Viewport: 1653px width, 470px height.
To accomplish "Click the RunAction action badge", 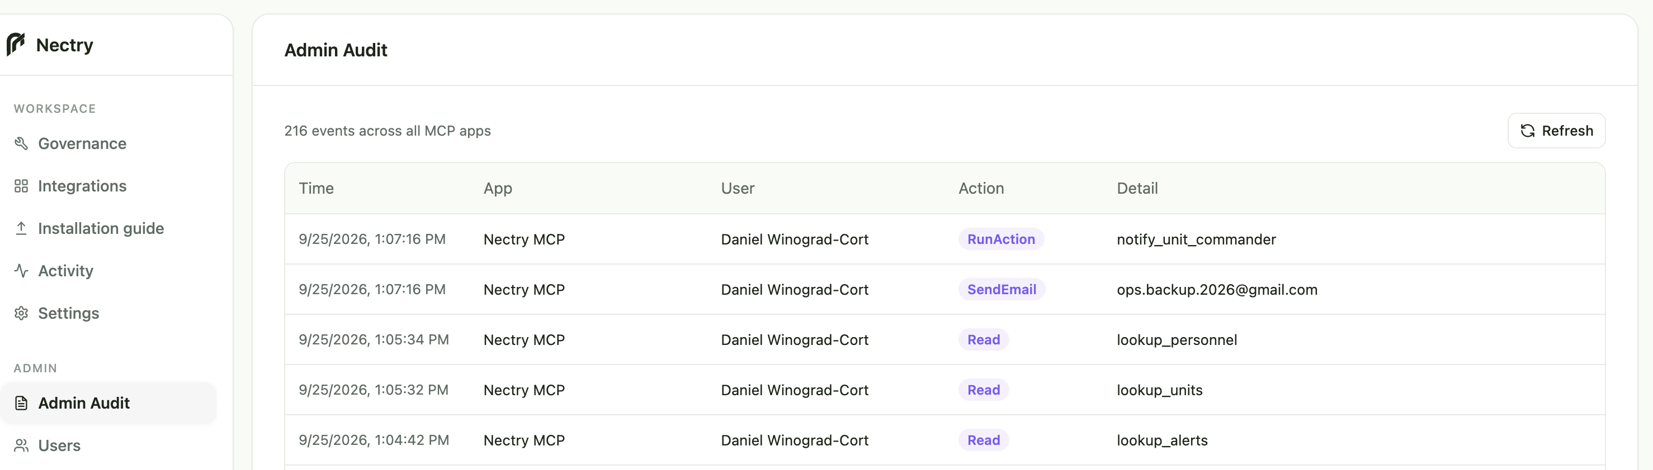I will pos(1001,239).
